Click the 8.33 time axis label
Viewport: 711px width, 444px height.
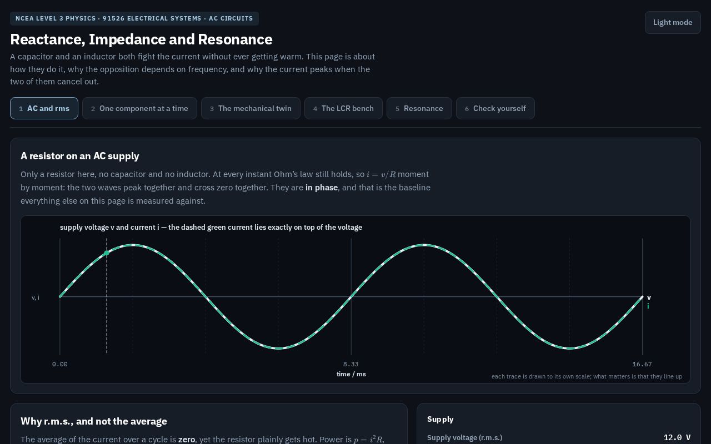[351, 364]
